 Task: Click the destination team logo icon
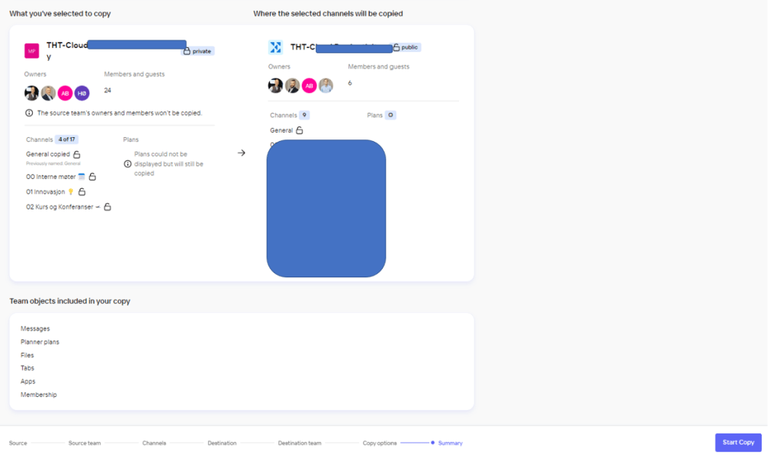pyautogui.click(x=275, y=47)
